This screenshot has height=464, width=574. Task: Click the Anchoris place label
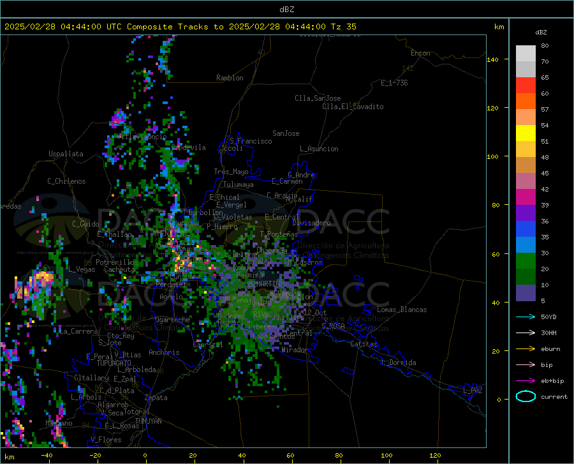tap(164, 352)
